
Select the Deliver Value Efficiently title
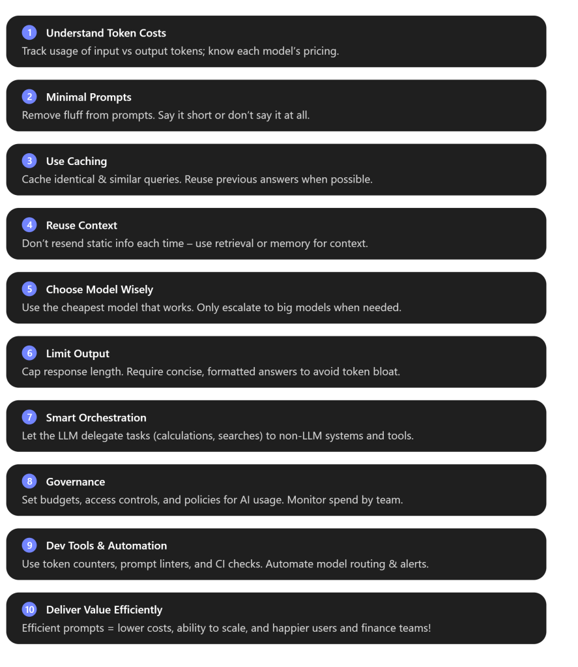click(104, 610)
